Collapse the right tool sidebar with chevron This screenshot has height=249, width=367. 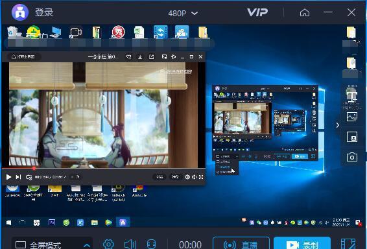[x=338, y=125]
